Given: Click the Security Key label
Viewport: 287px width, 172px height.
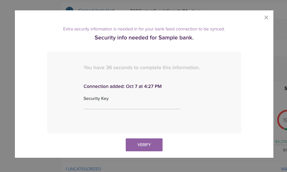Looking at the screenshot, I should click(x=96, y=99).
